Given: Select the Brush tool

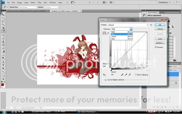Looking at the screenshot, I should coord(3,38).
